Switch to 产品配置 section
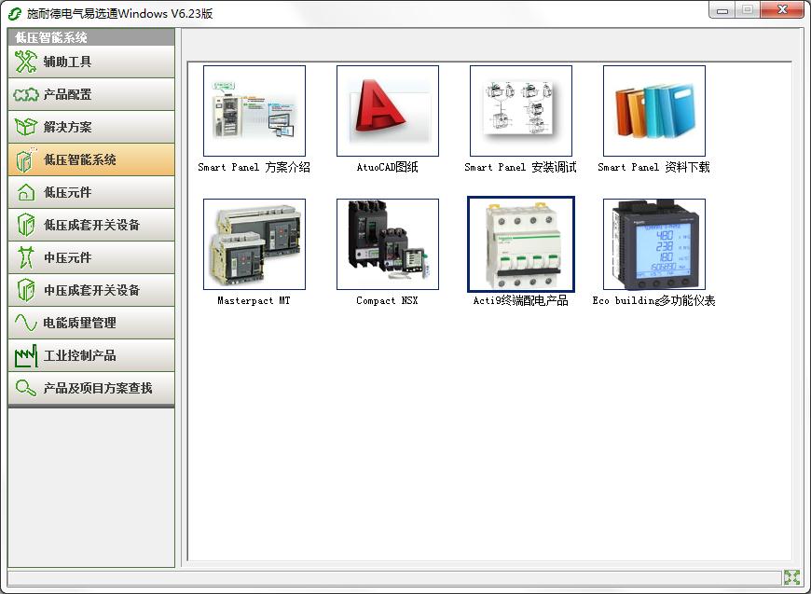Screen dimensions: 811x594 pos(91,94)
